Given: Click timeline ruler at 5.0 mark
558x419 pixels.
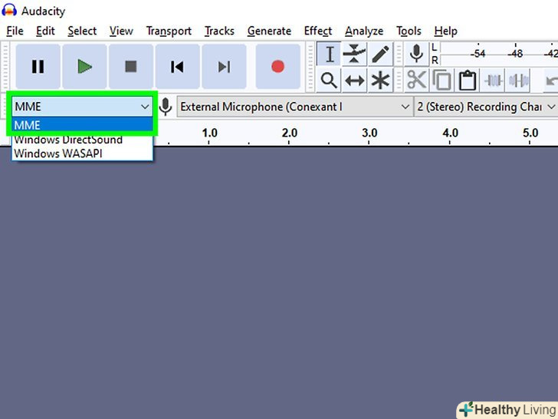Looking at the screenshot, I should point(530,134).
